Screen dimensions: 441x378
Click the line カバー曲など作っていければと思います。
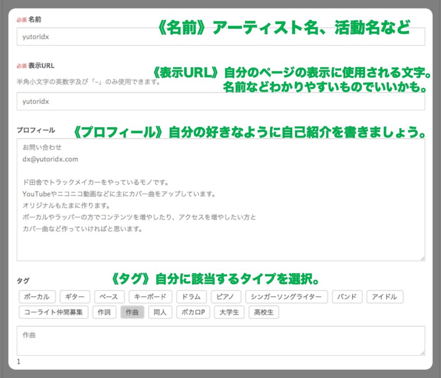point(83,229)
